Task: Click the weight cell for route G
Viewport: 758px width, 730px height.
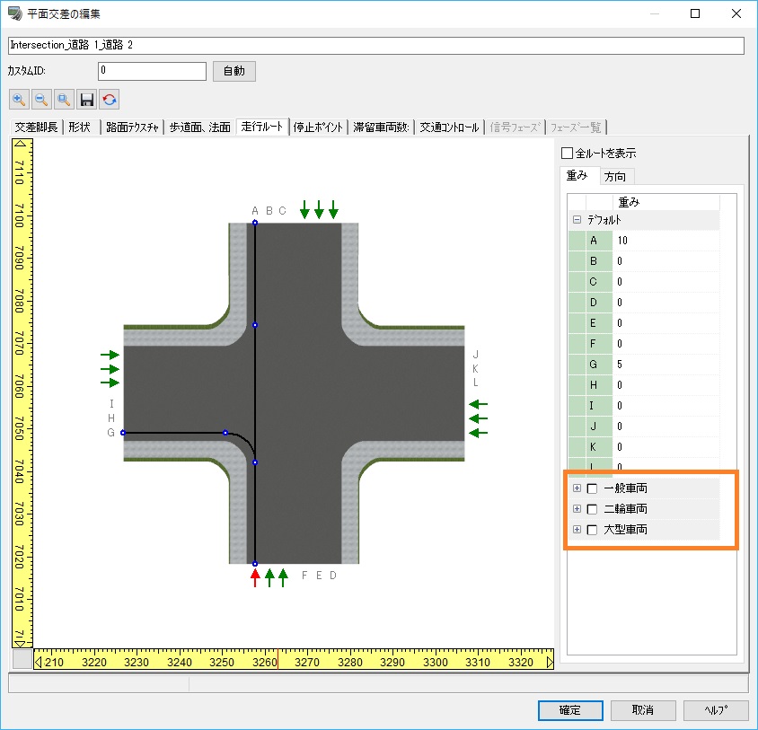Action: pos(665,365)
